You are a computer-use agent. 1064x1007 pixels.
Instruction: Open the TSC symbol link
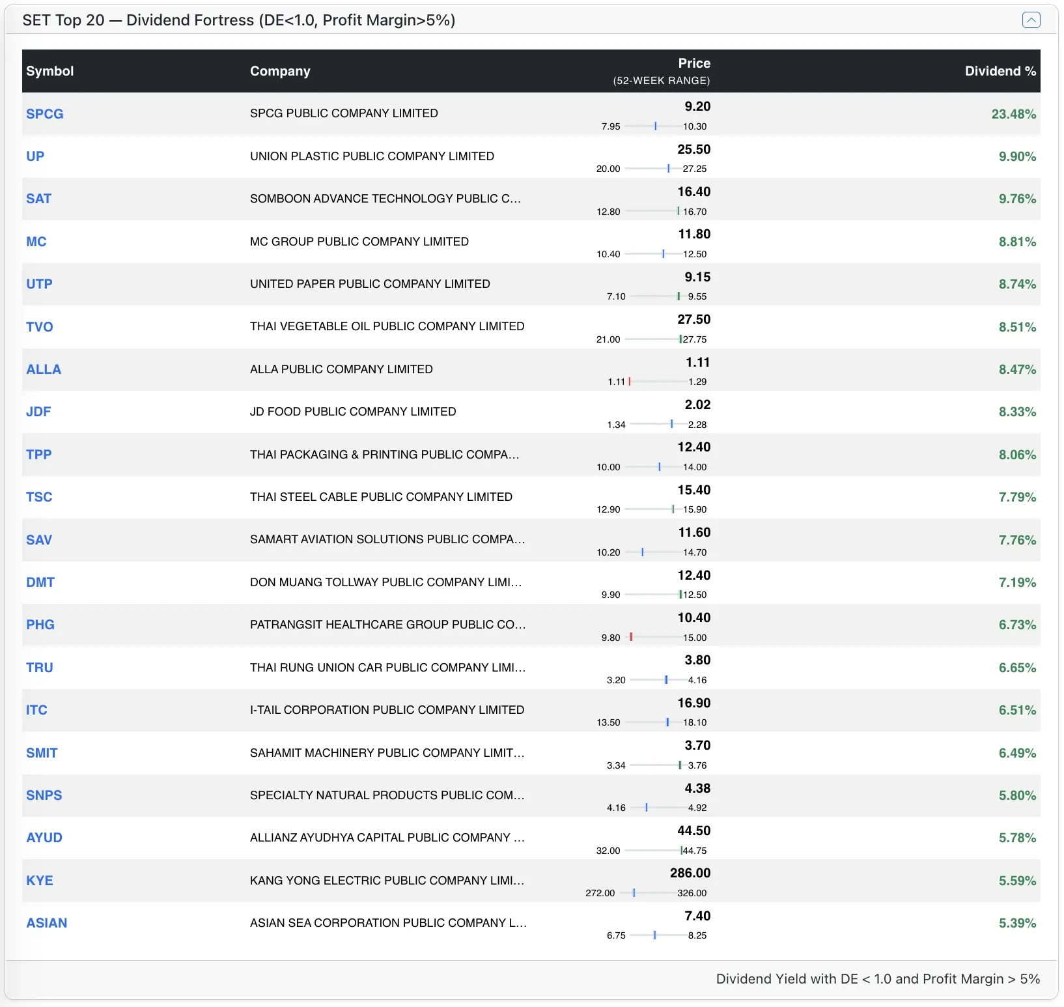pos(39,497)
